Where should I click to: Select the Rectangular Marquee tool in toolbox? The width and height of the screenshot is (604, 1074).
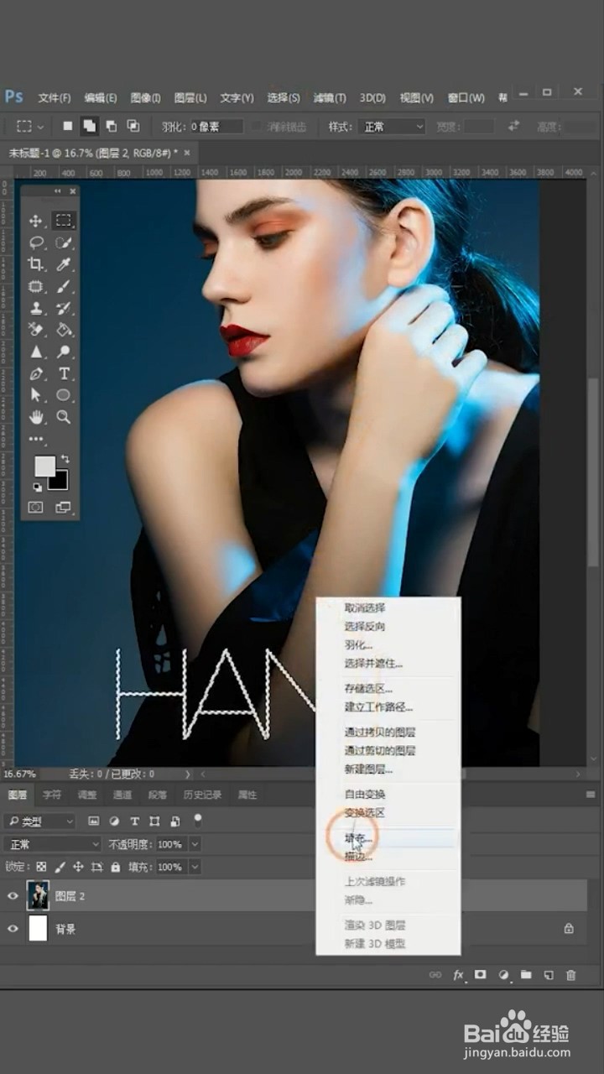63,221
